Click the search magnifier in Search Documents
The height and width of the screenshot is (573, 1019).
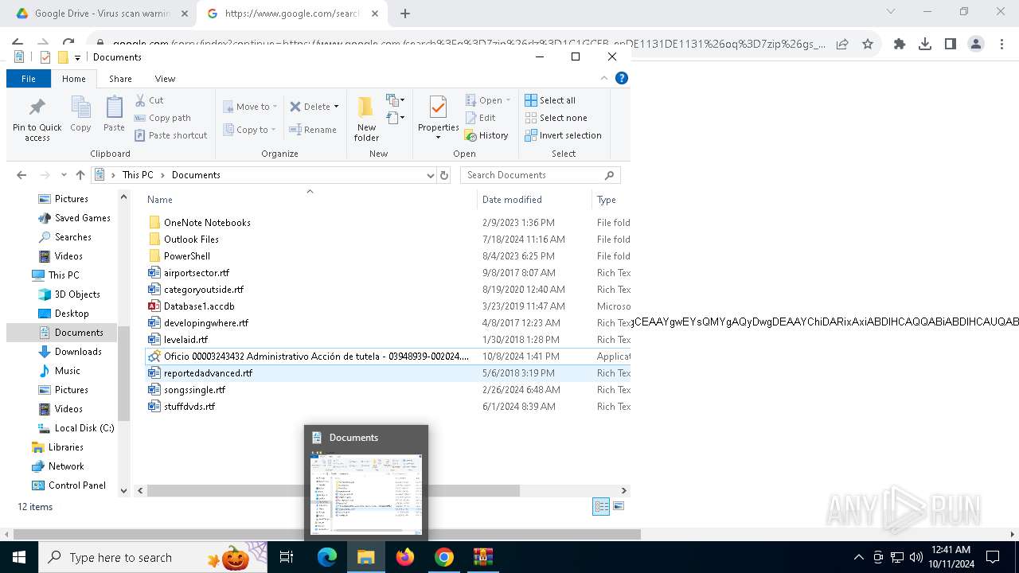pyautogui.click(x=610, y=175)
